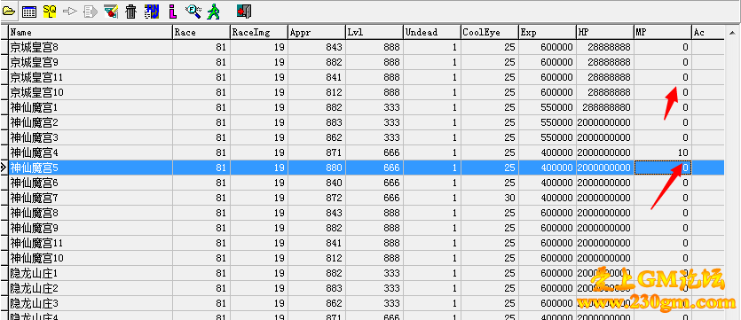The height and width of the screenshot is (320, 741).
Task: Click the blue-yellow sort/pack table icon
Action: coord(152,12)
